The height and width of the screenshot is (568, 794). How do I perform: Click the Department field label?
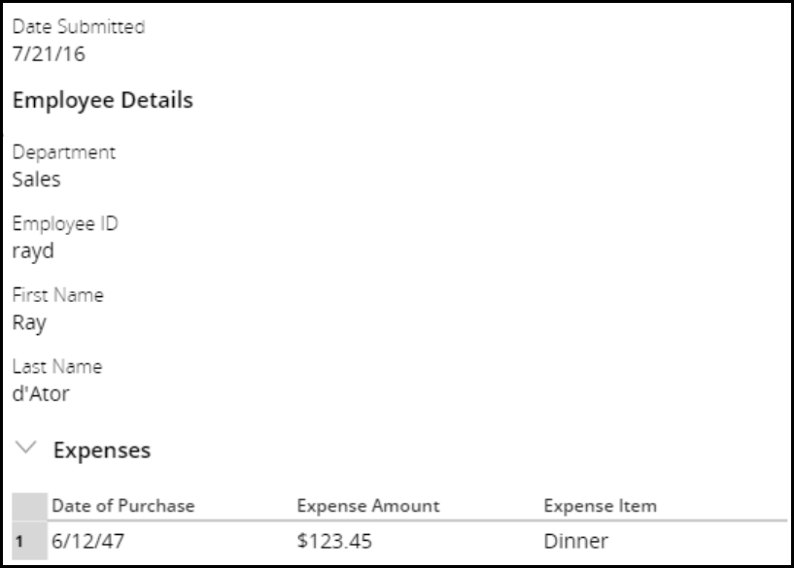(64, 152)
